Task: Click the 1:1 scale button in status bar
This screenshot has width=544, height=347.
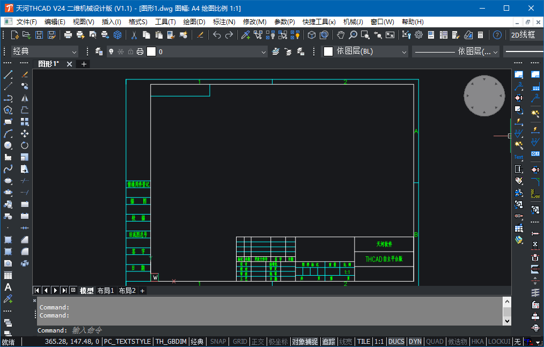Action: coord(379,342)
